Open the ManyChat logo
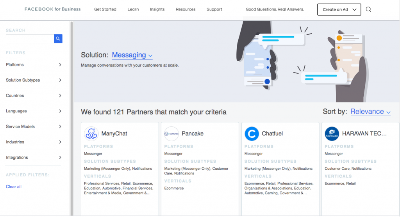The image size is (400, 217). 91,133
